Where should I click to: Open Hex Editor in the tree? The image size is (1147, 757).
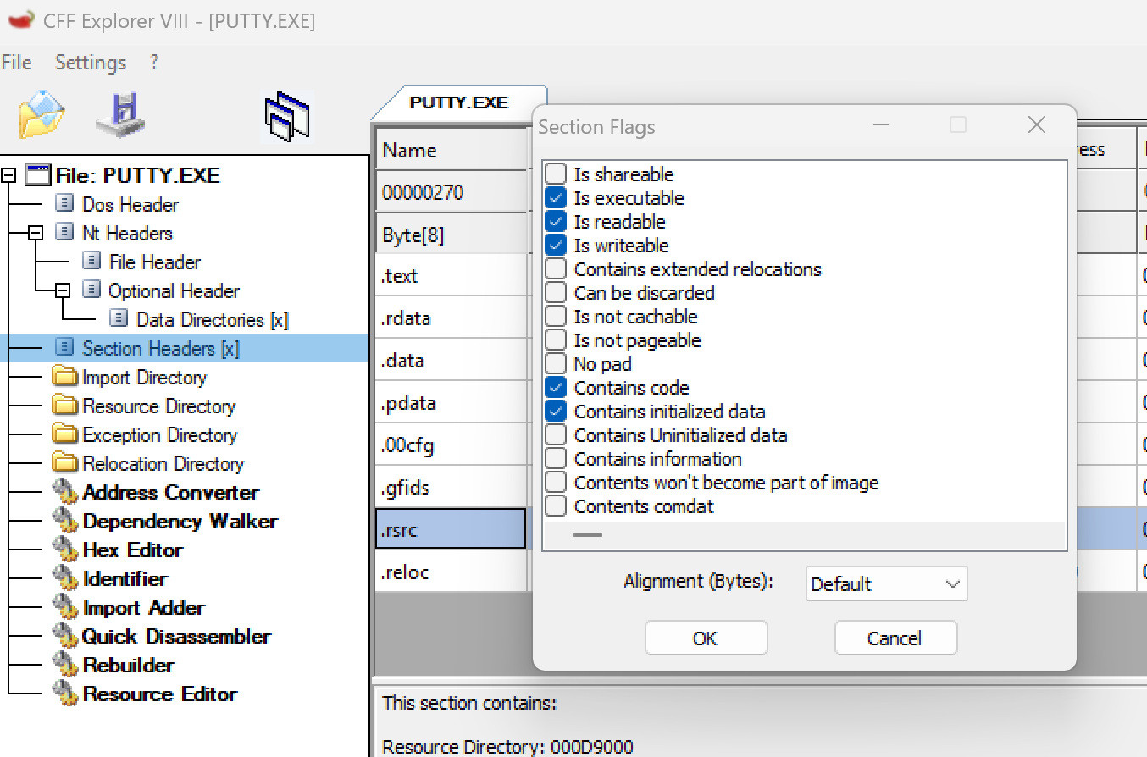pos(133,550)
